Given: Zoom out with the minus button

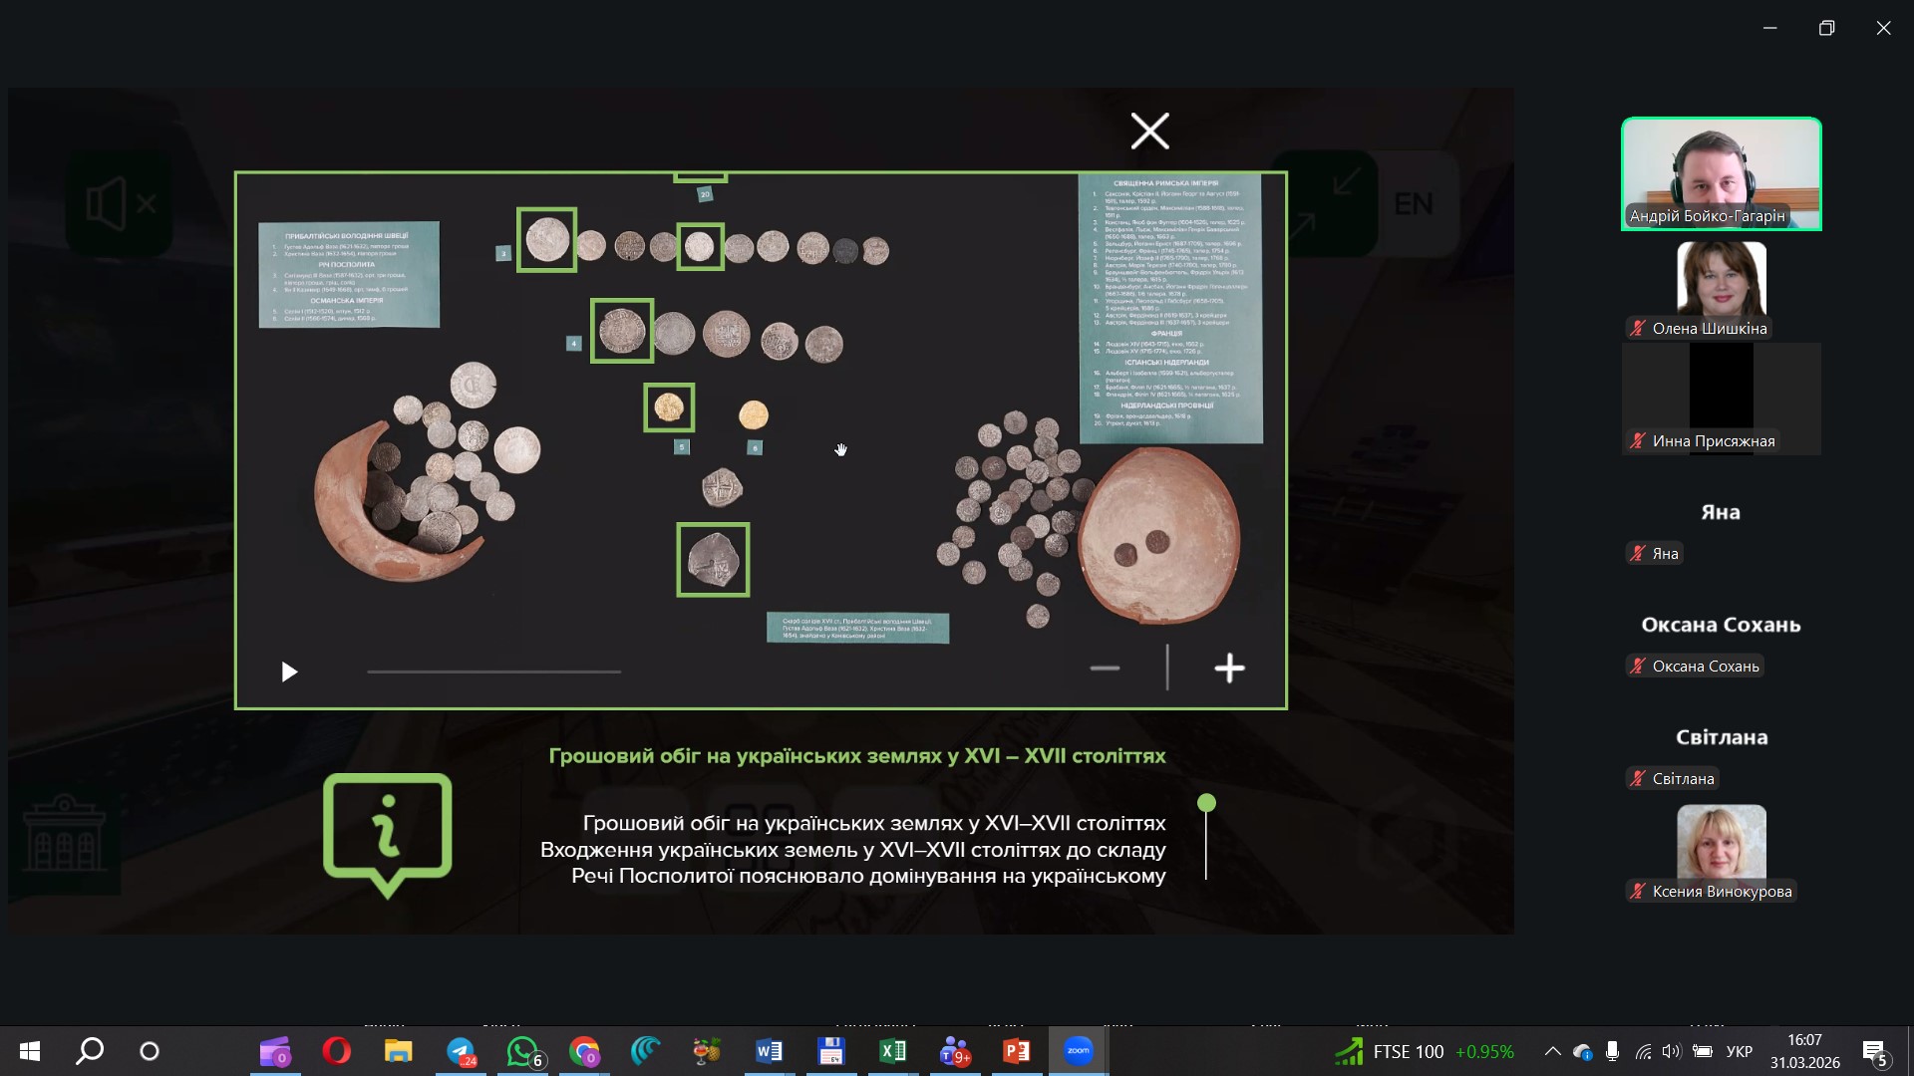Looking at the screenshot, I should click(1105, 669).
